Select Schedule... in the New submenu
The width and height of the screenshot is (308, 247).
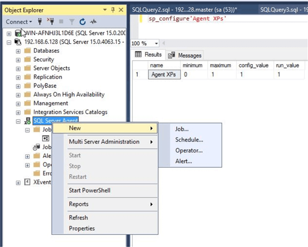coord(190,140)
